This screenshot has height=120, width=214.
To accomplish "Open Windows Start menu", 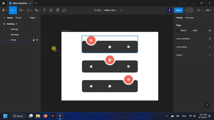I will (5, 116).
